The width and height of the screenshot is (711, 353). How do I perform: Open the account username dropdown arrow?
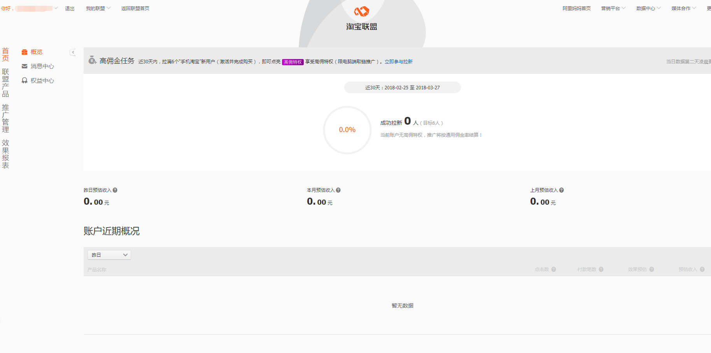[56, 8]
